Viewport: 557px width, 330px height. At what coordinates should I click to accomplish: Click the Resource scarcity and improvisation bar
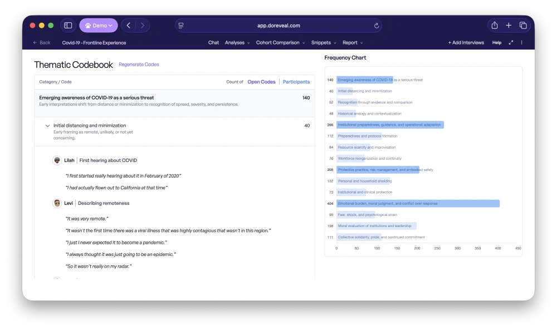tap(353, 147)
